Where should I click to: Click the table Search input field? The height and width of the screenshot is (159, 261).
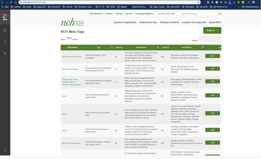210,39
